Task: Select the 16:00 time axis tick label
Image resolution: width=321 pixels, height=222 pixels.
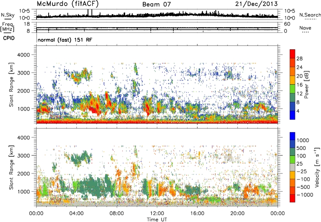Action: [197, 214]
